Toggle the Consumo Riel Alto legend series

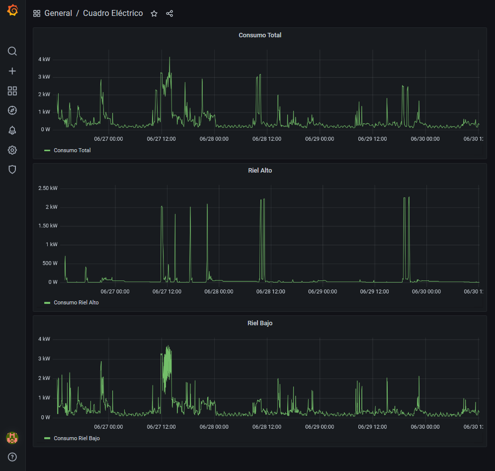[76, 302]
